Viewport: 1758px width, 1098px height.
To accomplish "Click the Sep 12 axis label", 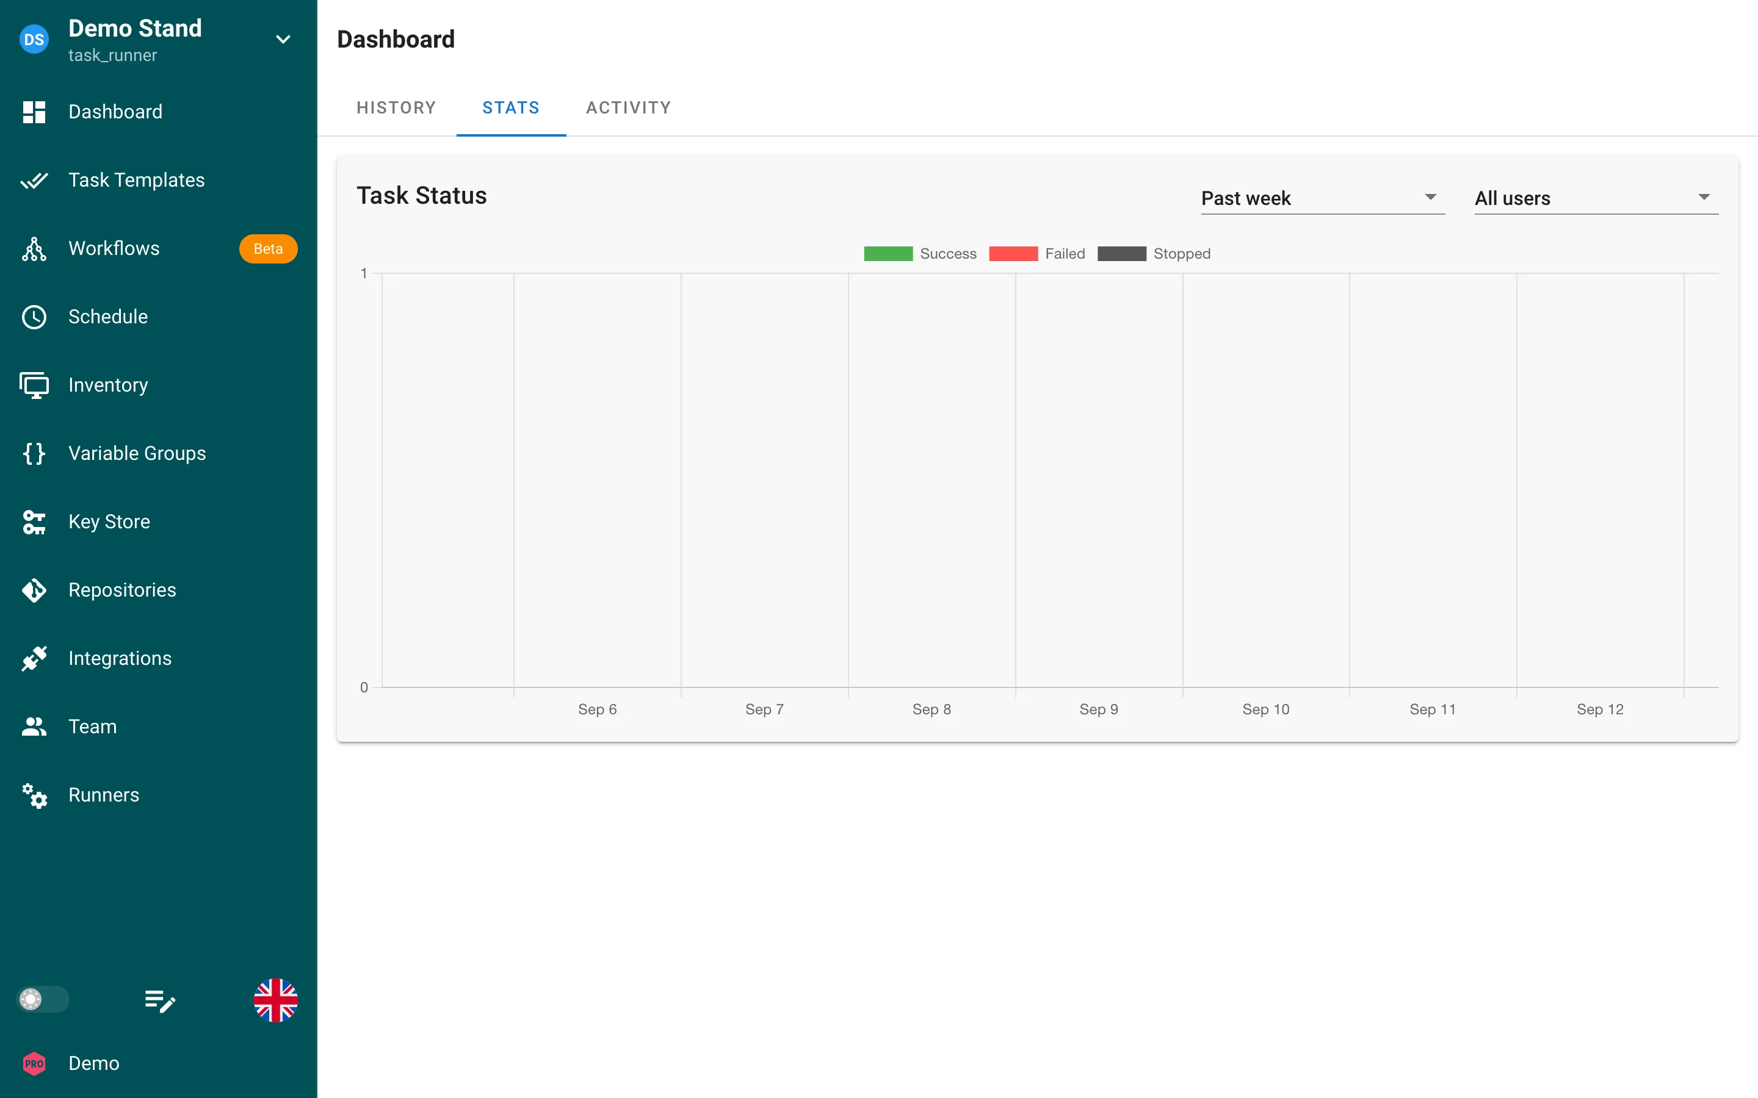I will (x=1600, y=709).
